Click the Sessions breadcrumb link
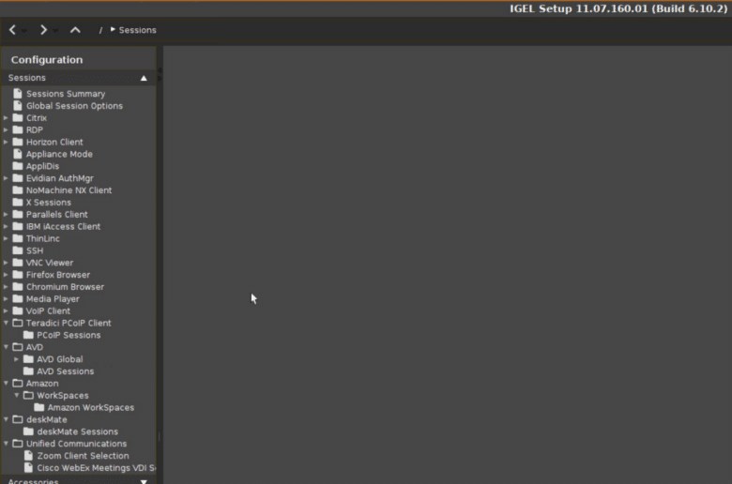This screenshot has width=732, height=484. click(137, 30)
